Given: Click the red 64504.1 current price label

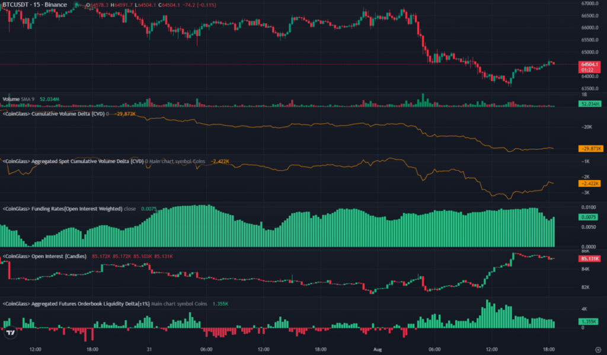Looking at the screenshot, I should coord(589,64).
